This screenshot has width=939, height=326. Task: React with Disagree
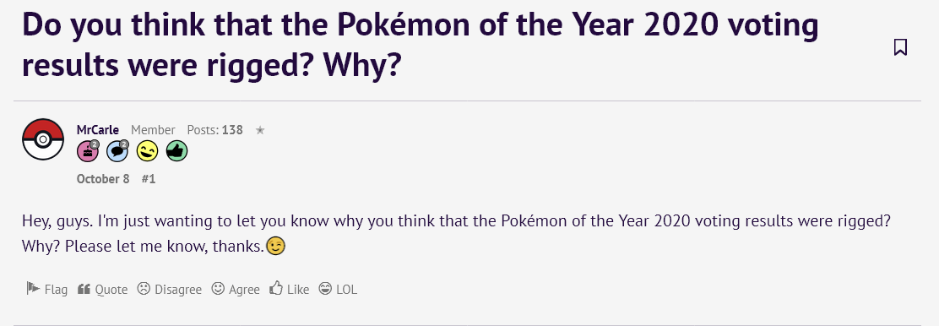point(170,290)
